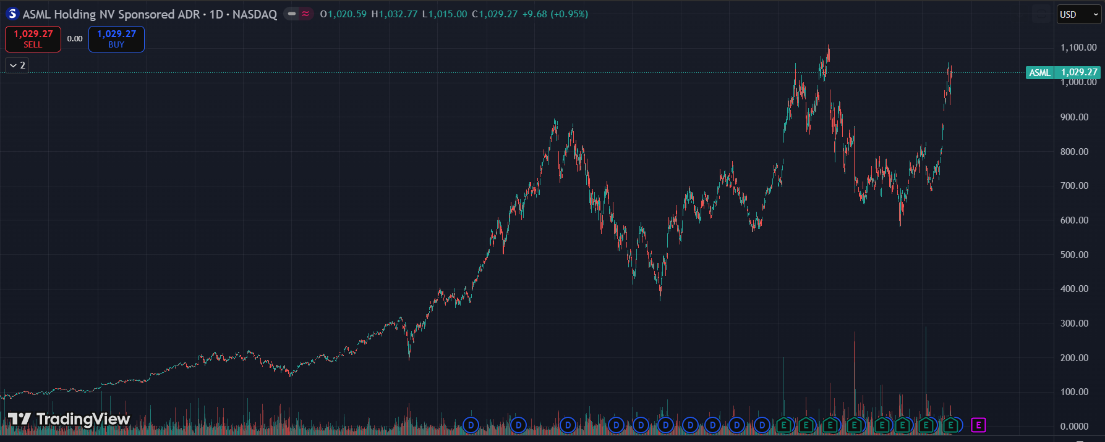Click the 1,100.00 level on price scale
The image size is (1105, 442).
pos(1078,48)
